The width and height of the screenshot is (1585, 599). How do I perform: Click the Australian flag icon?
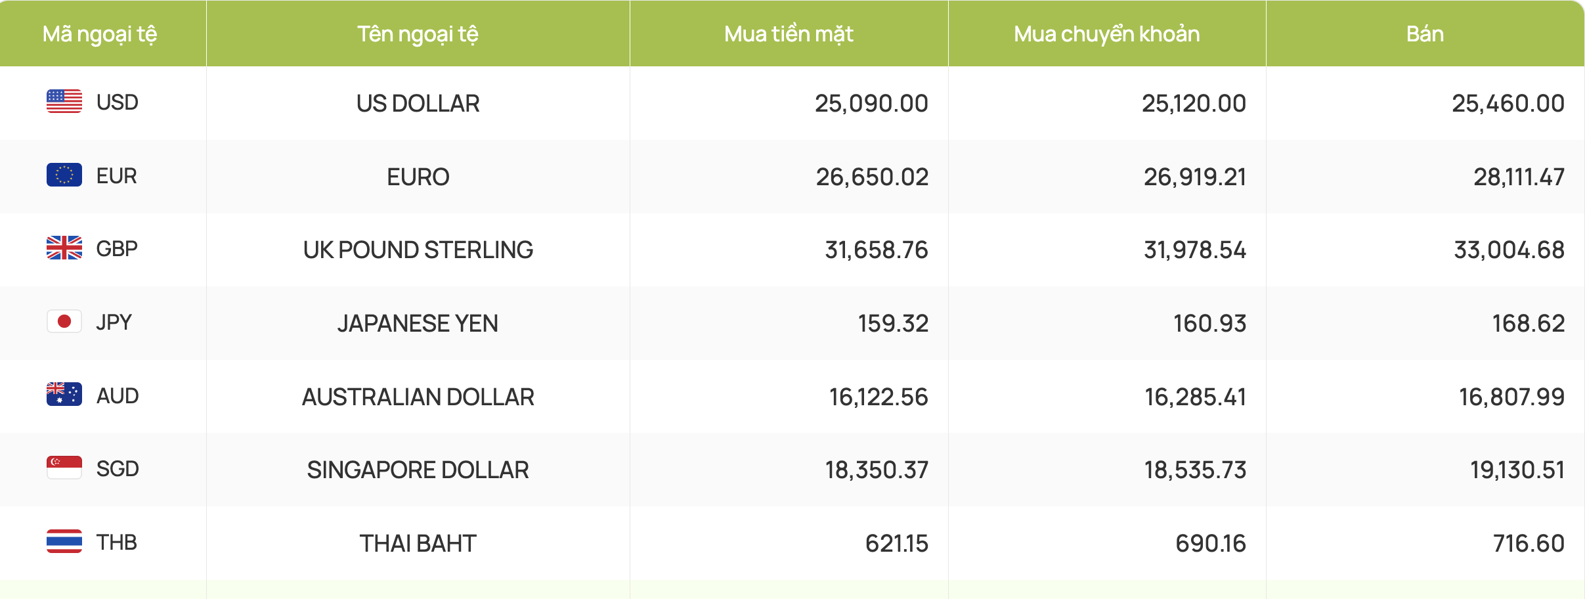click(x=64, y=395)
